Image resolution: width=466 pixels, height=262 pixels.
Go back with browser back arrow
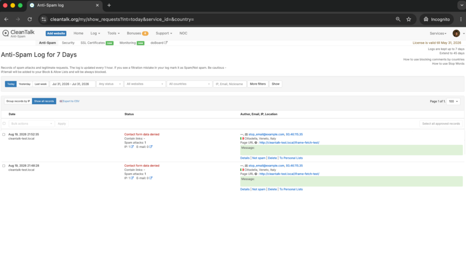coord(6,19)
